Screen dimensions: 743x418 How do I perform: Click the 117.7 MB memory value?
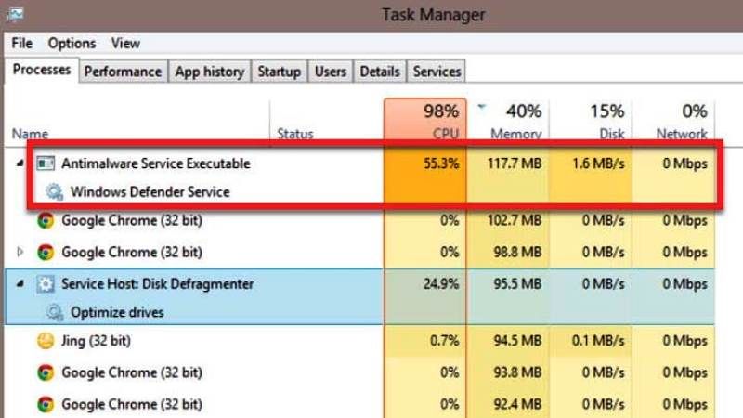(x=515, y=163)
